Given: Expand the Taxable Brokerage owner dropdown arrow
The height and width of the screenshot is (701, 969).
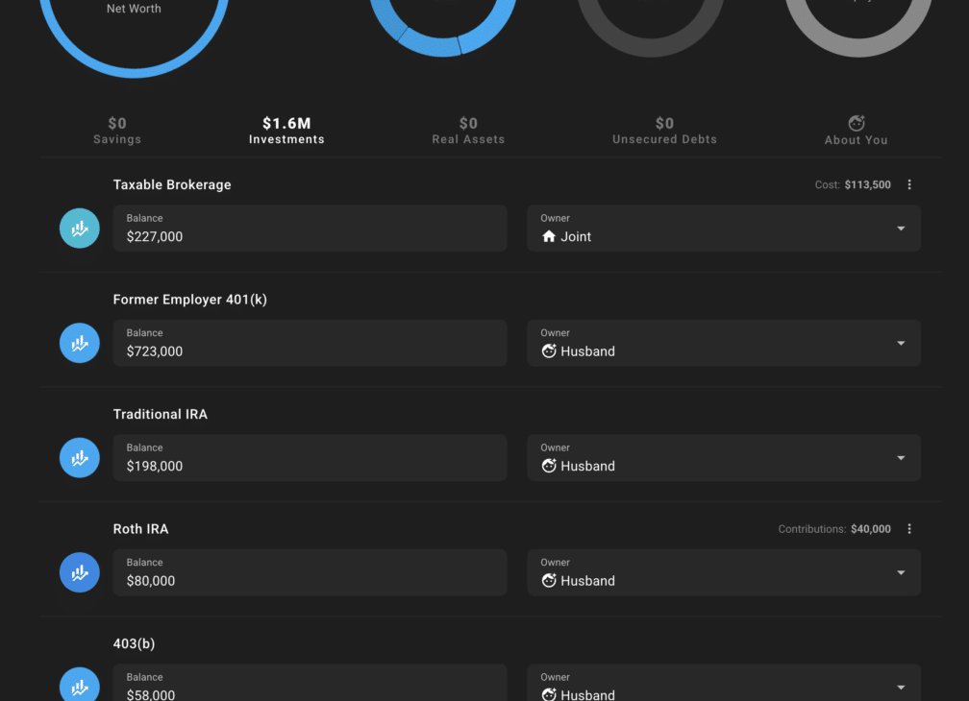Looking at the screenshot, I should [x=901, y=229].
